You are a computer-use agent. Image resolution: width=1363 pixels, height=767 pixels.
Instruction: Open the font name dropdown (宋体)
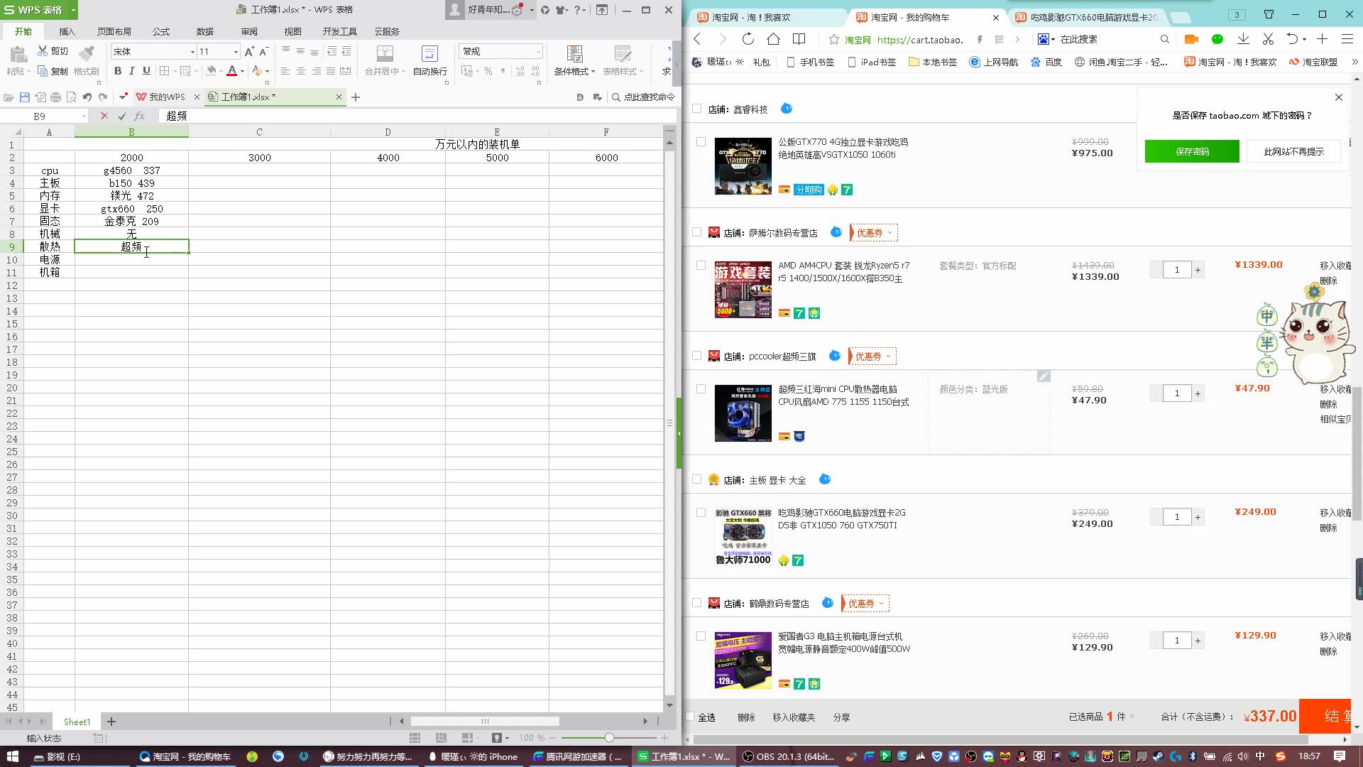pos(192,51)
